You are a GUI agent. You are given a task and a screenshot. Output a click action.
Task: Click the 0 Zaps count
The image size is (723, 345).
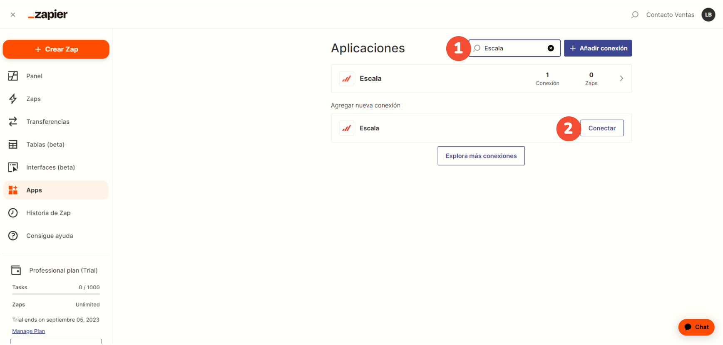[x=591, y=79]
